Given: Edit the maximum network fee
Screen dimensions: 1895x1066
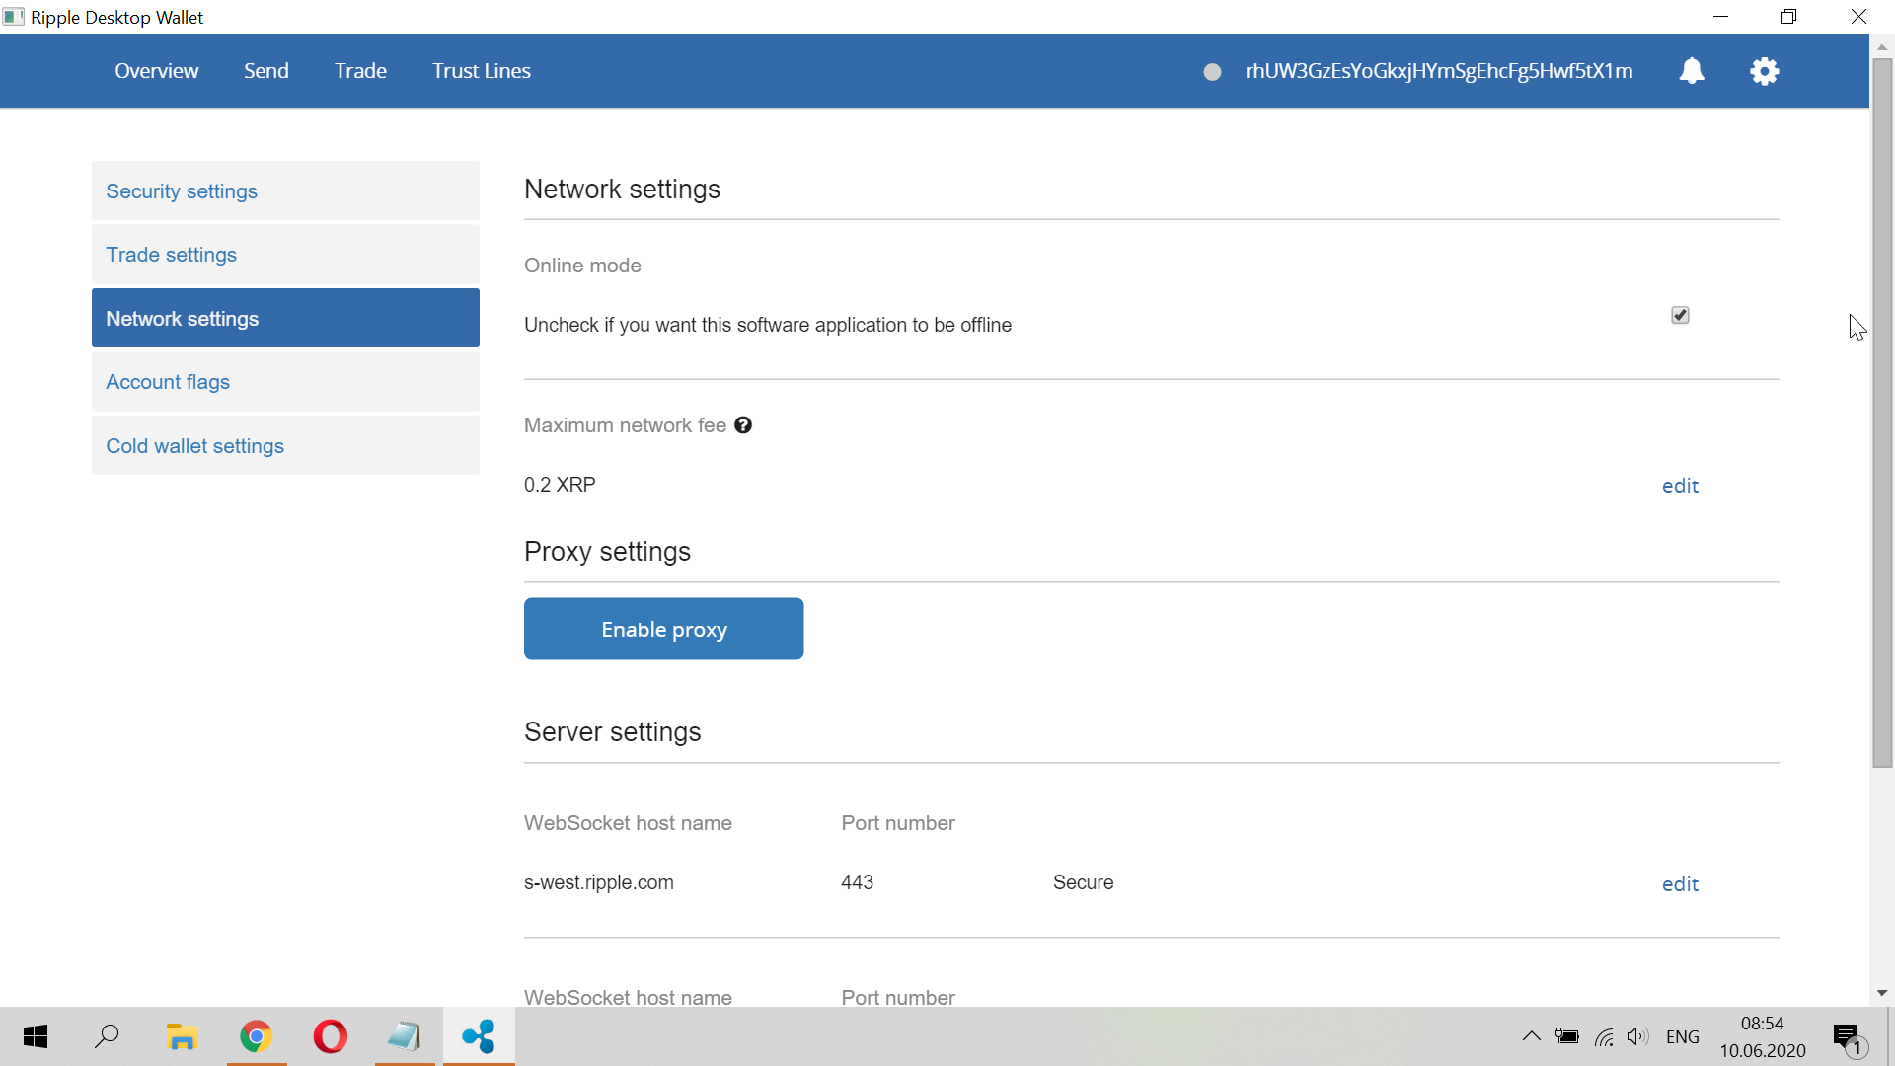Looking at the screenshot, I should coord(1680,485).
